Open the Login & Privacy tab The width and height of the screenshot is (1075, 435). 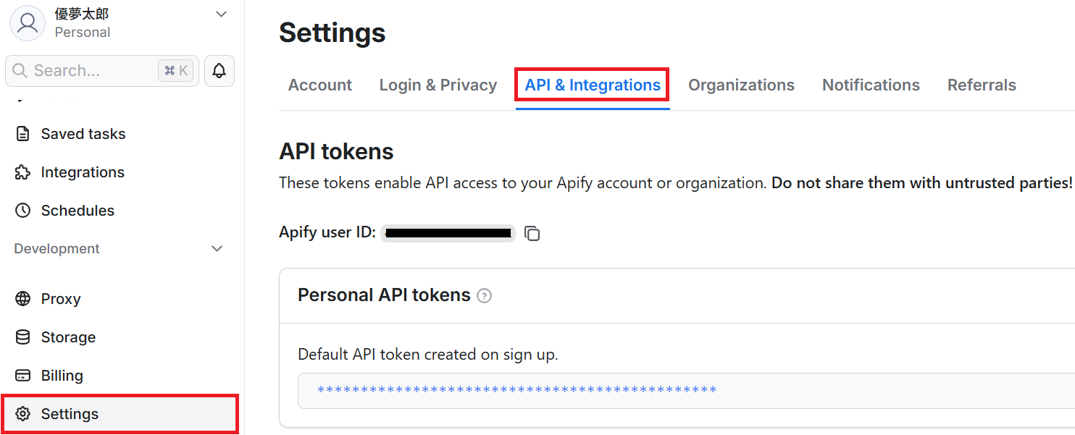[x=438, y=85]
